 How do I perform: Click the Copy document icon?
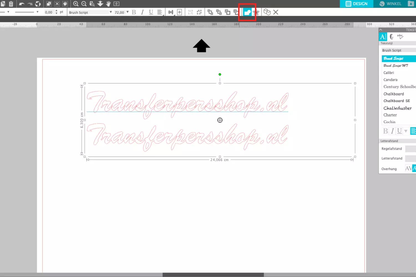tap(2, 4)
